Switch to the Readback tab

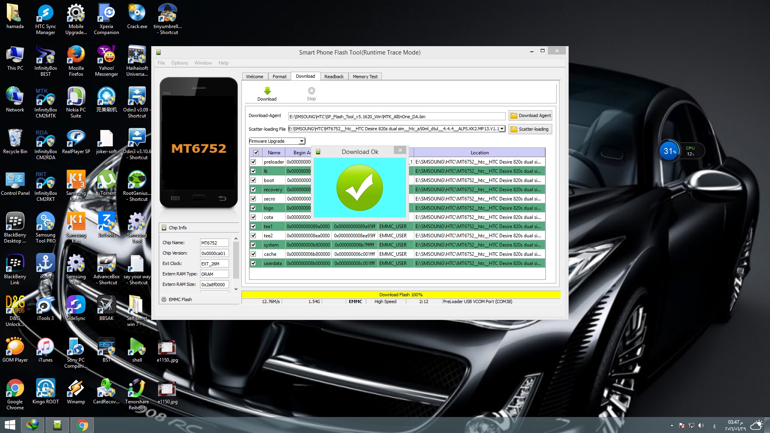(x=334, y=77)
